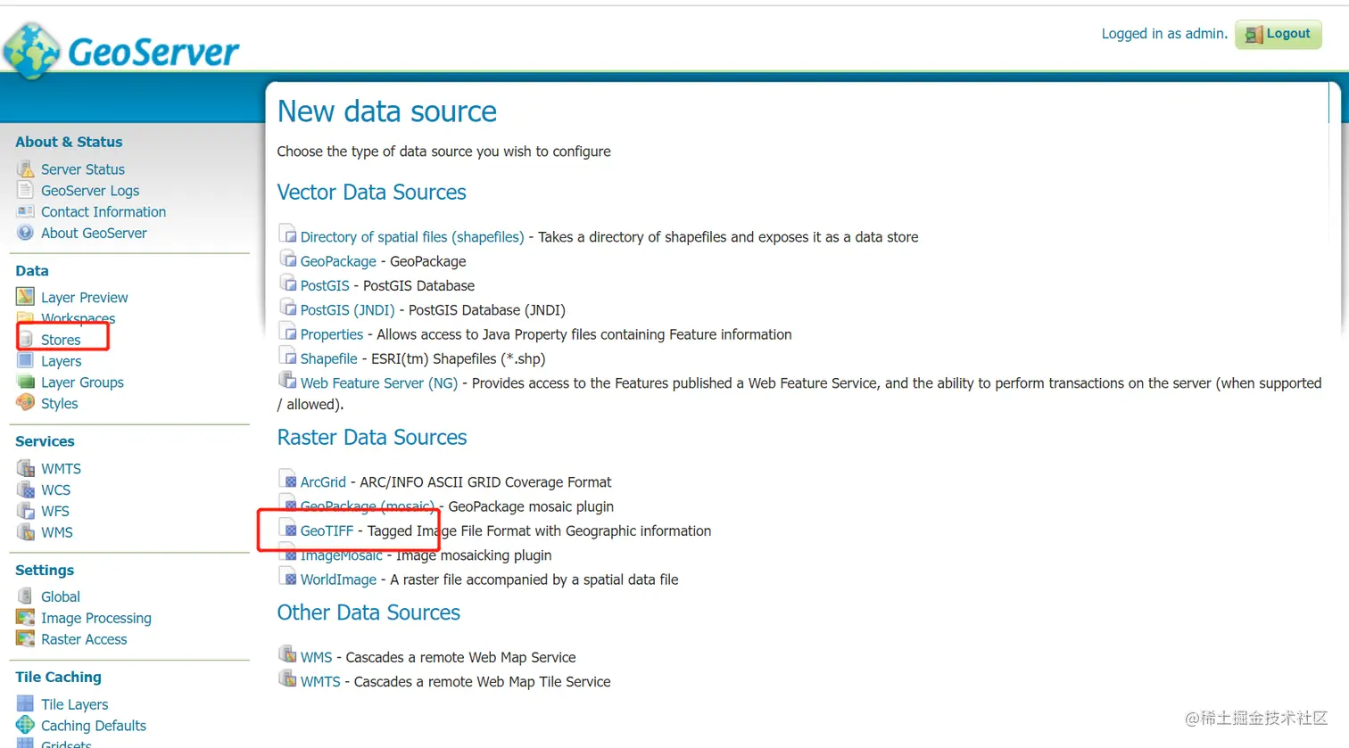Go to GeoServer Logs
This screenshot has height=748, width=1349.
point(90,191)
